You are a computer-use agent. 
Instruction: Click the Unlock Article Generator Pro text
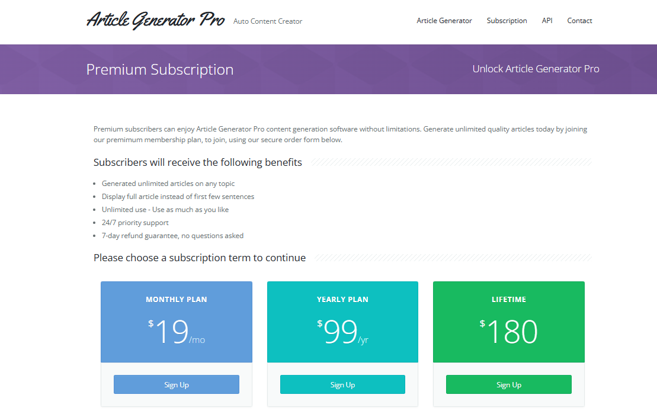[536, 69]
